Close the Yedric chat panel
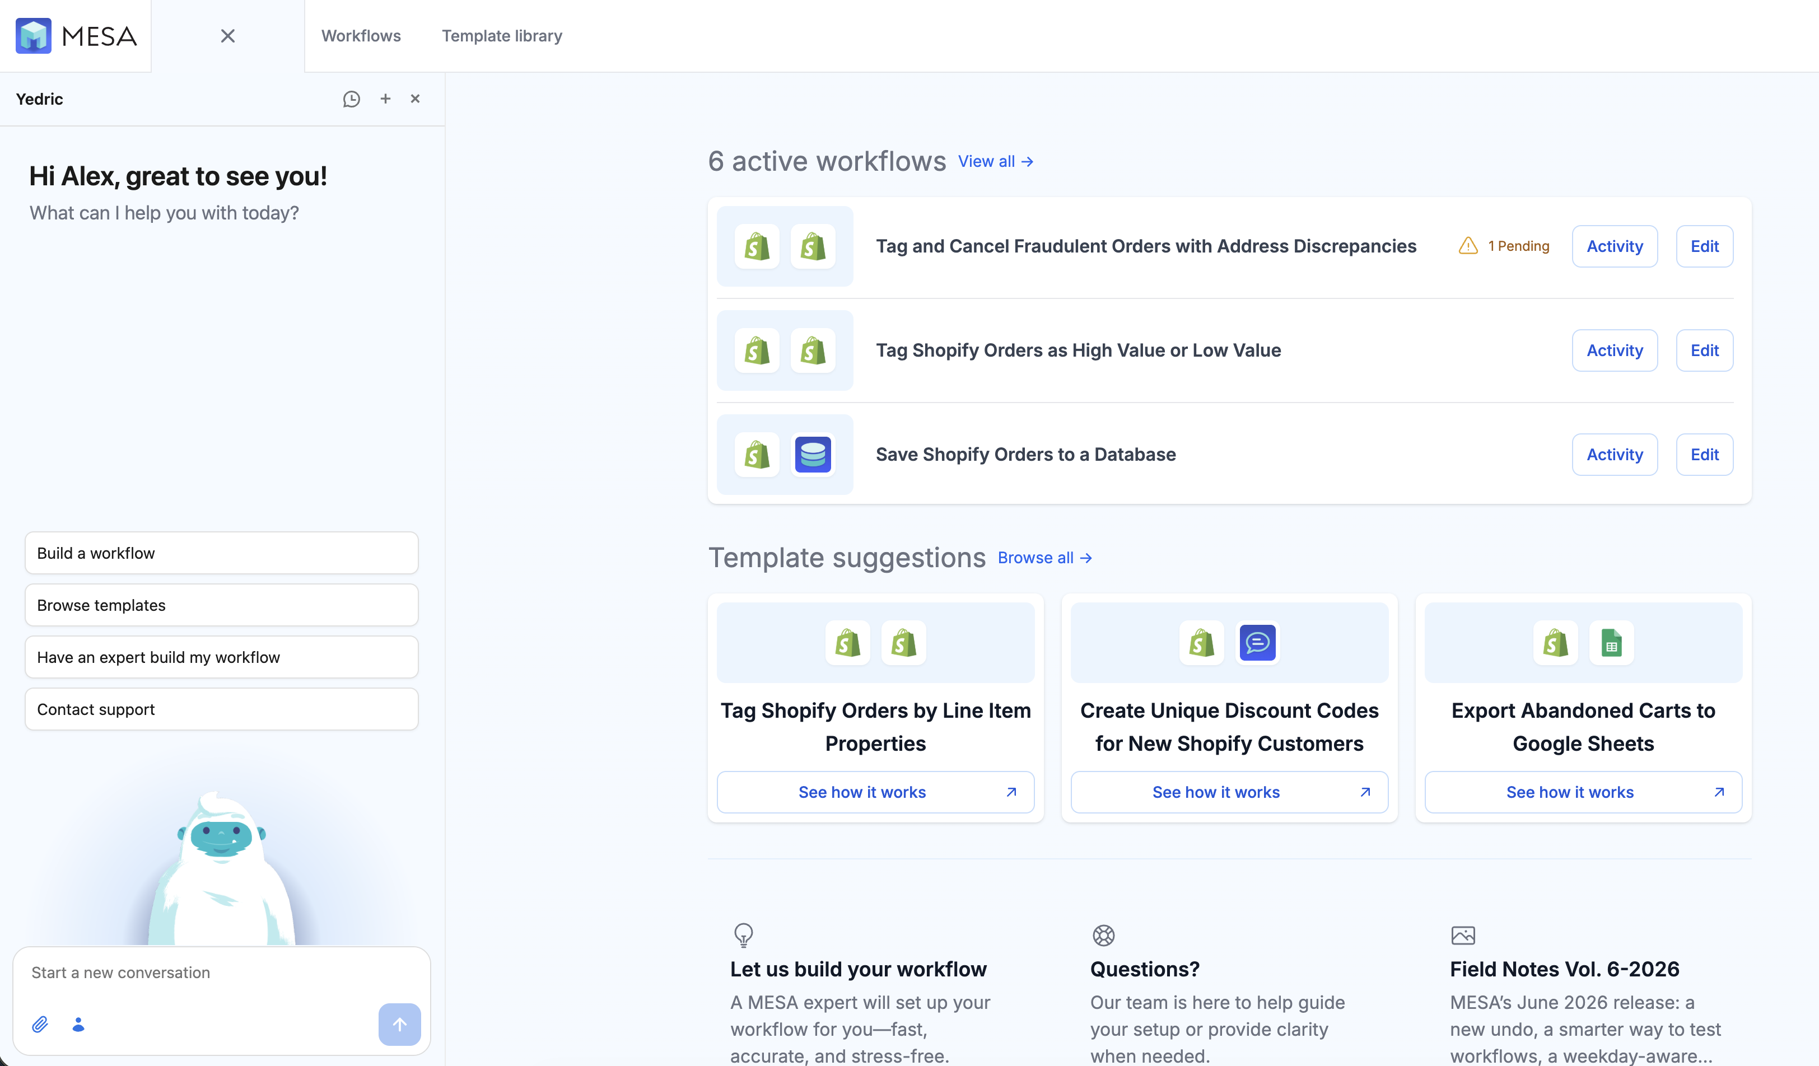Image resolution: width=1819 pixels, height=1066 pixels. (x=415, y=99)
